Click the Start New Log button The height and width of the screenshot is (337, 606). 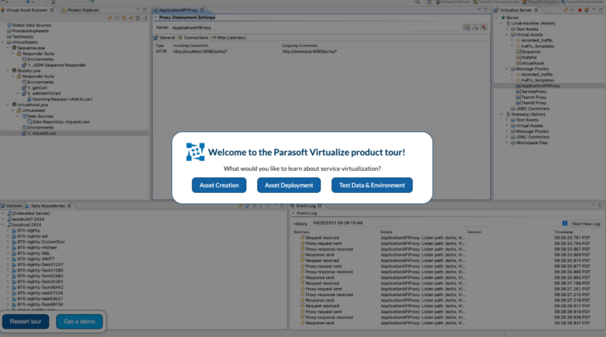click(585, 224)
